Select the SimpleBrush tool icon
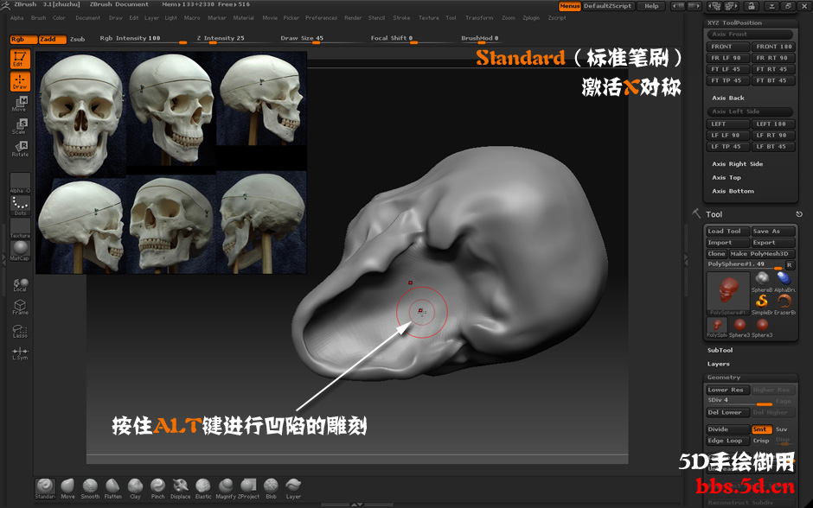813x508 pixels. pyautogui.click(x=762, y=304)
